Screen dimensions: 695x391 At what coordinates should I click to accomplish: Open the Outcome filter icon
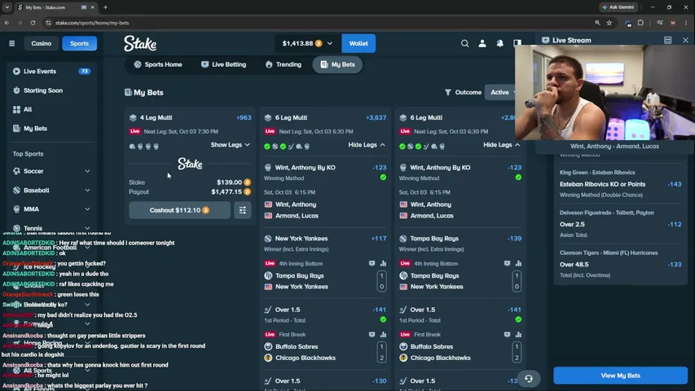click(447, 92)
